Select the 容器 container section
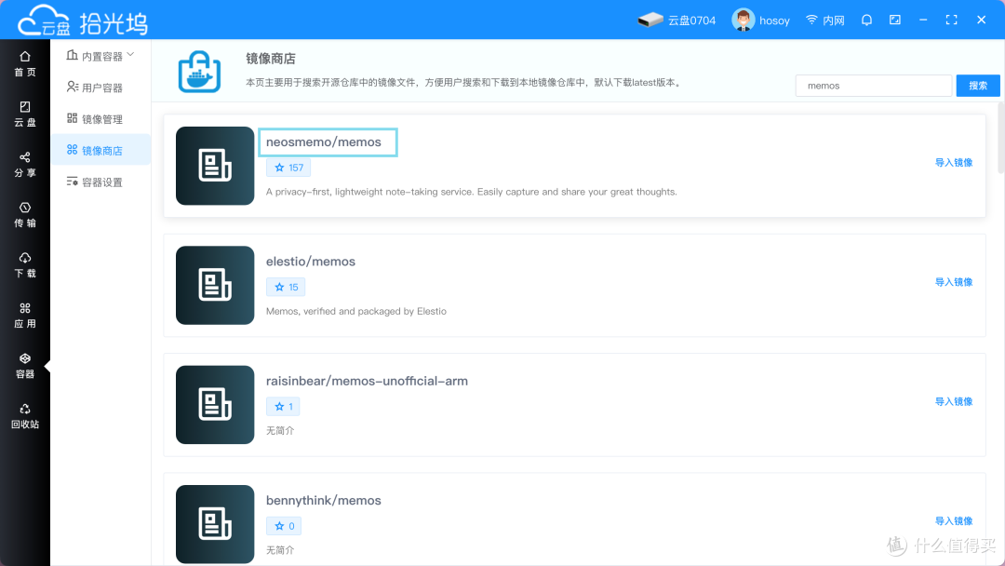Screen dimensions: 1005x566 25,366
